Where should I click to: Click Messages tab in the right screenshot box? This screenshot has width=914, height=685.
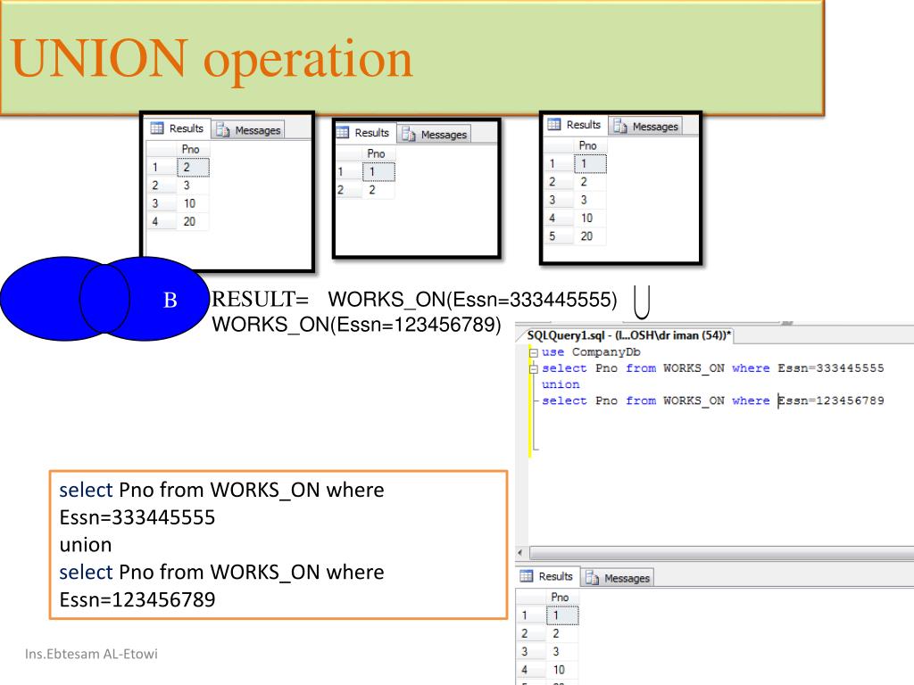[x=646, y=127]
